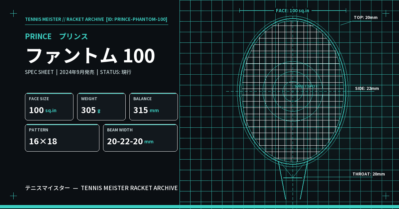Screen dimensions: 399x209
Task: Click the 'FACE: 100 sq.in' dimension label
Action: click(x=293, y=11)
